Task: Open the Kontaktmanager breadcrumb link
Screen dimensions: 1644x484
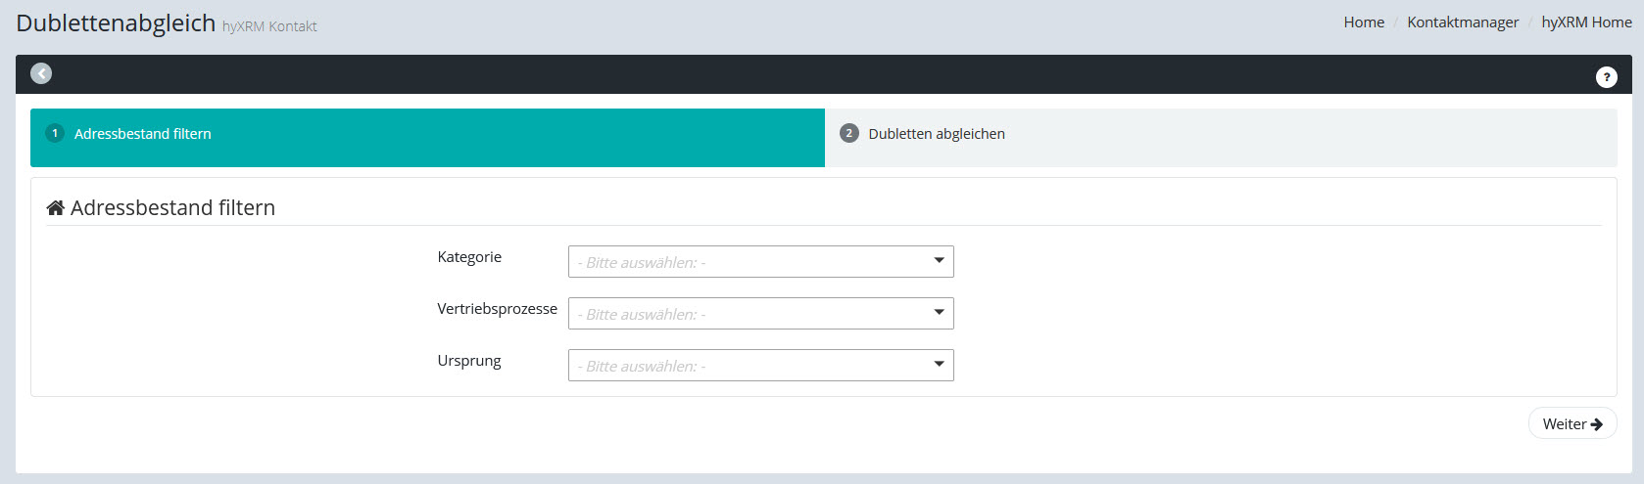Action: point(1462,22)
